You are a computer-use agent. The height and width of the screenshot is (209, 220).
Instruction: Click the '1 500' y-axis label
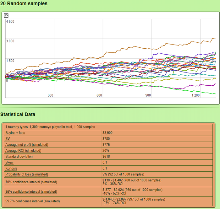pyautogui.click(x=10, y=61)
